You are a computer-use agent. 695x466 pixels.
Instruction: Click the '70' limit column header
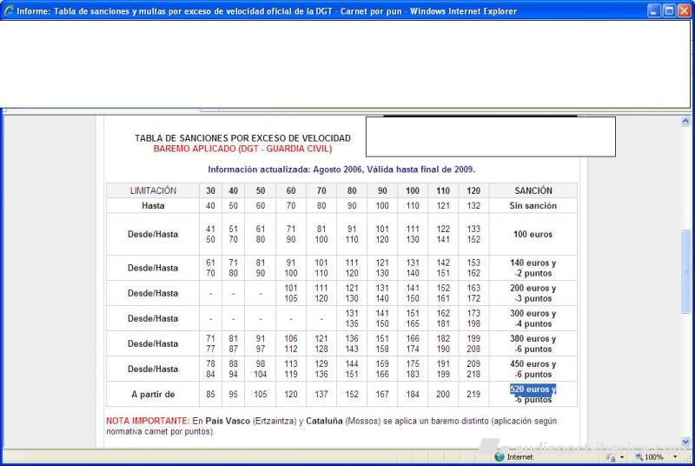(321, 190)
